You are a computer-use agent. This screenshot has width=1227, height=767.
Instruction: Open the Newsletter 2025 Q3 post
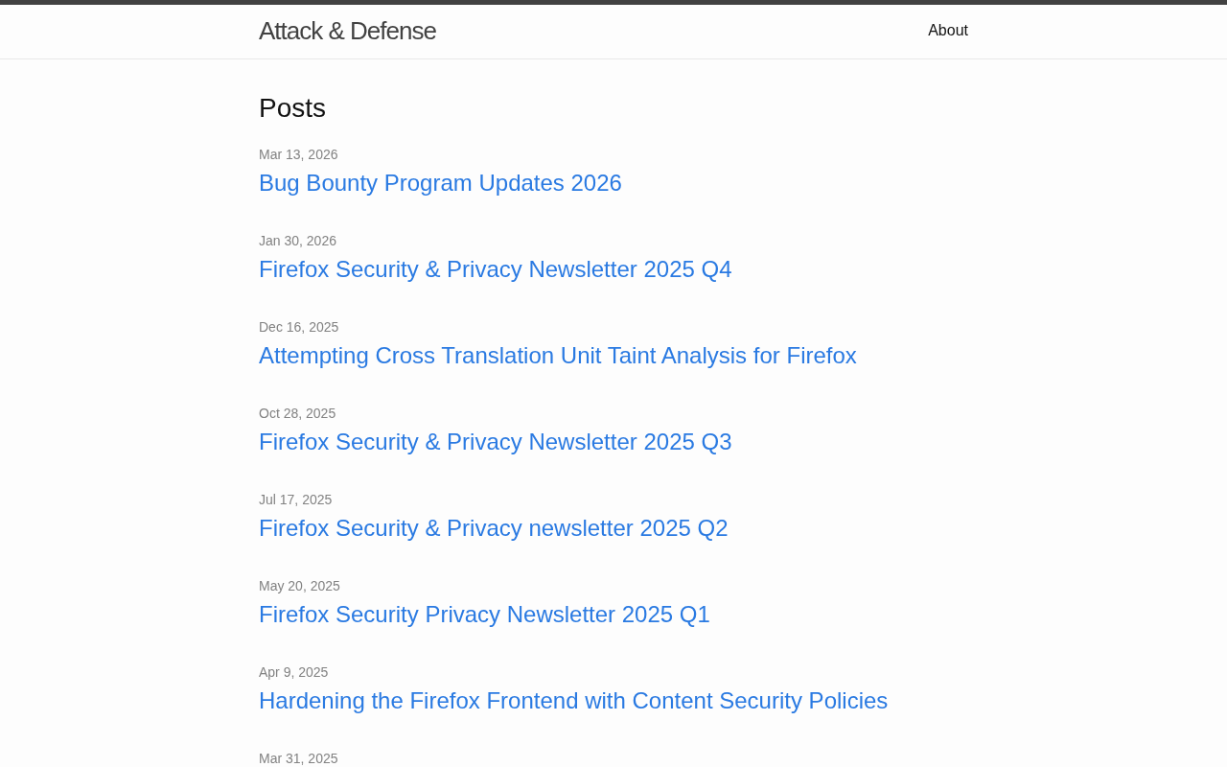[x=495, y=442]
